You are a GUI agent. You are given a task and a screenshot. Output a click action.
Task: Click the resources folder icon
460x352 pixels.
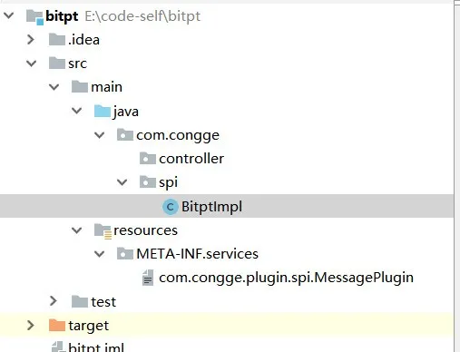103,230
